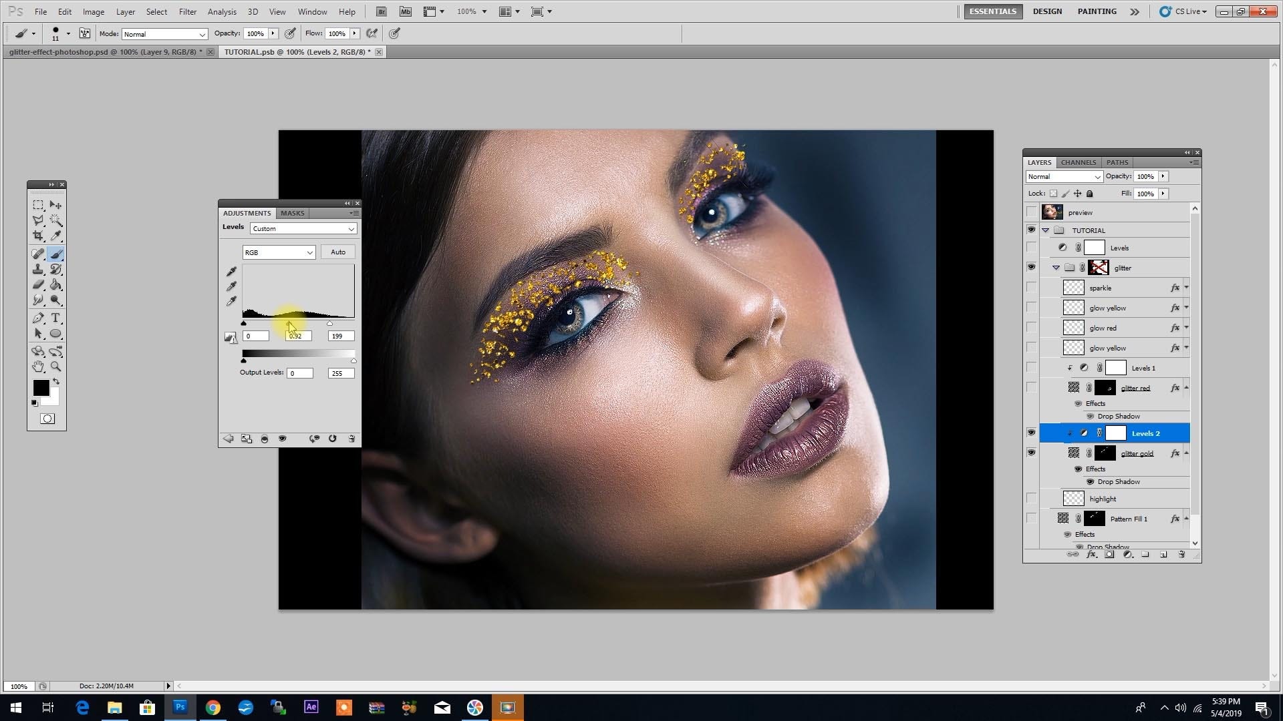Collapse the TUTORIAL group

(1046, 230)
